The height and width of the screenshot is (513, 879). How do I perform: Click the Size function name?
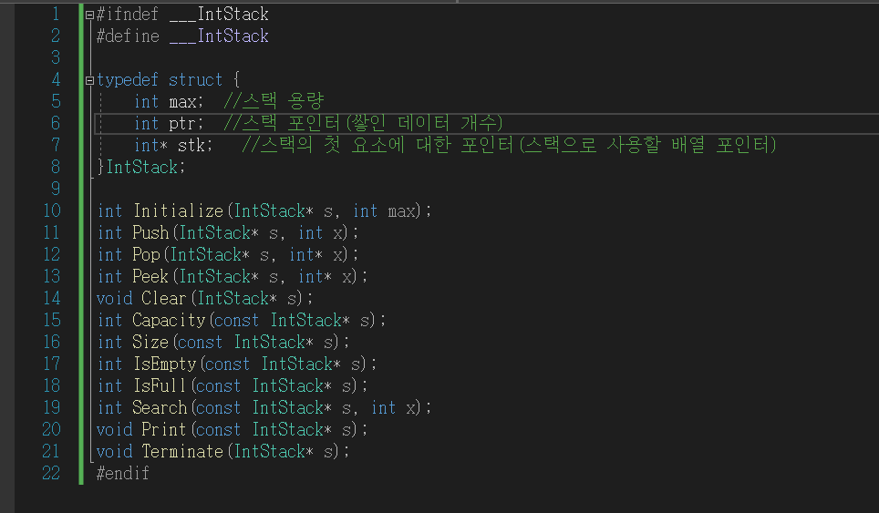coord(150,343)
